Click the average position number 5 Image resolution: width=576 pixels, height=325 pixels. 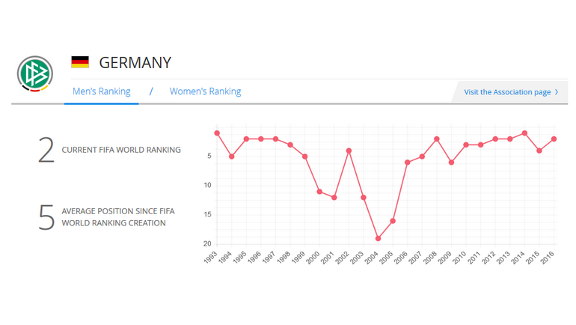pos(46,217)
